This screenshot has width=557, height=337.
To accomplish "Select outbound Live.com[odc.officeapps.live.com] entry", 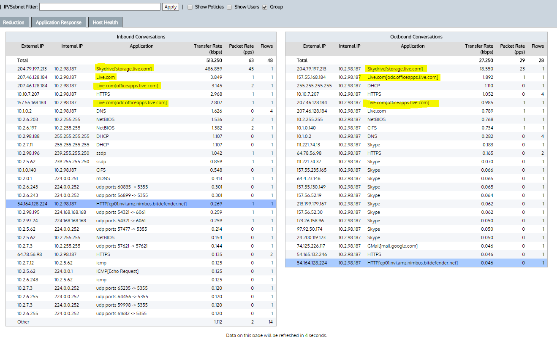I will click(x=403, y=77).
